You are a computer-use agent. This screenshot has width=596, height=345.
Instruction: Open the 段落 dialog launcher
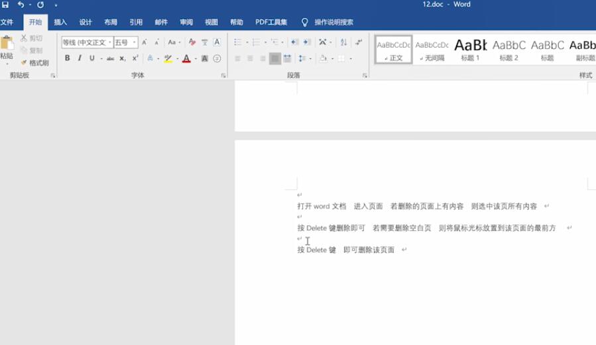click(365, 75)
